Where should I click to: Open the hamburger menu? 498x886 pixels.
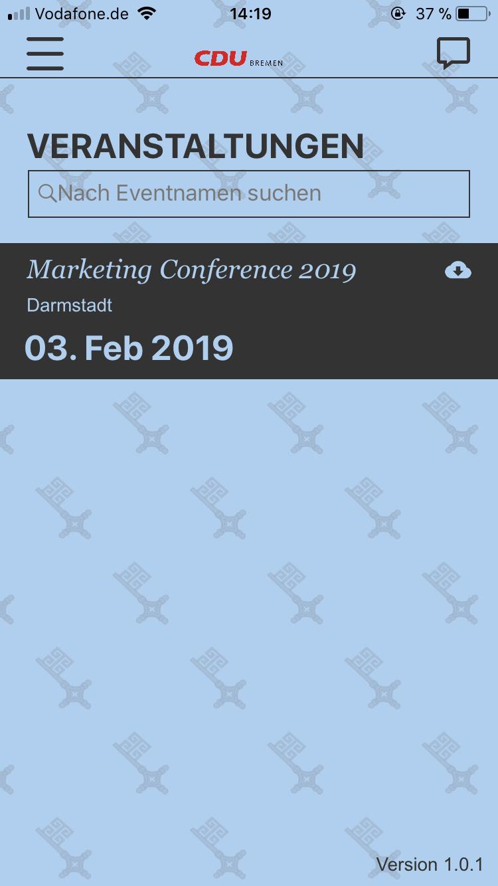[x=45, y=54]
